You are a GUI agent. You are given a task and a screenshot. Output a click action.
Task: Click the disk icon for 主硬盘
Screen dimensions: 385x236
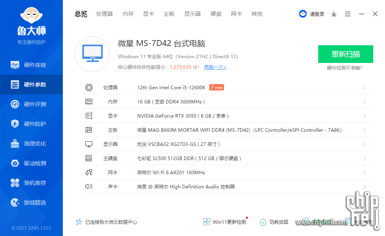(89, 158)
